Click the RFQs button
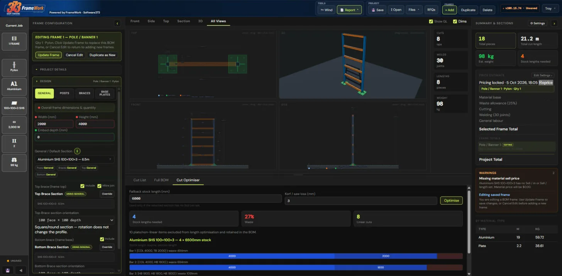Screen dimensions: 562x276 click(431, 10)
